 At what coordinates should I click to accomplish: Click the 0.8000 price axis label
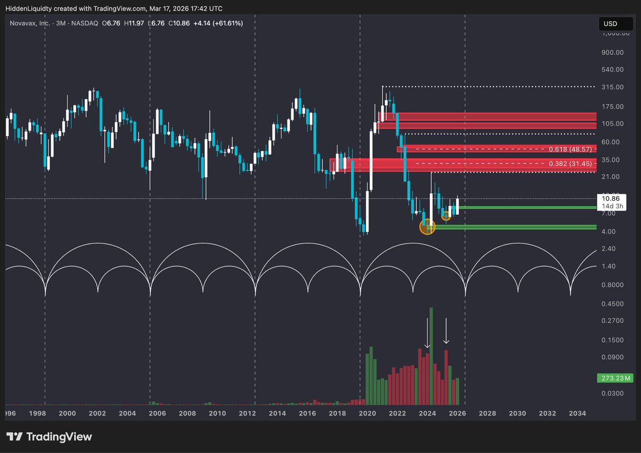[612, 285]
